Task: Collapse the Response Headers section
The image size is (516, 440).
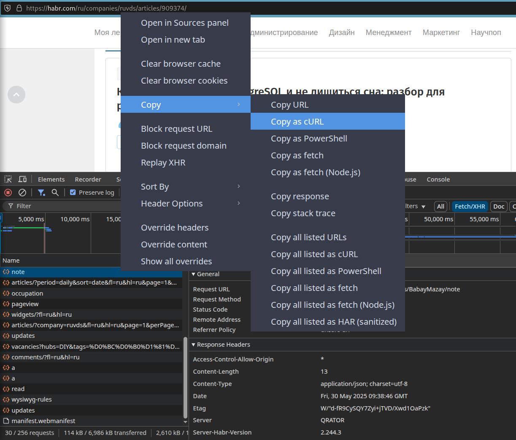Action: pos(194,345)
